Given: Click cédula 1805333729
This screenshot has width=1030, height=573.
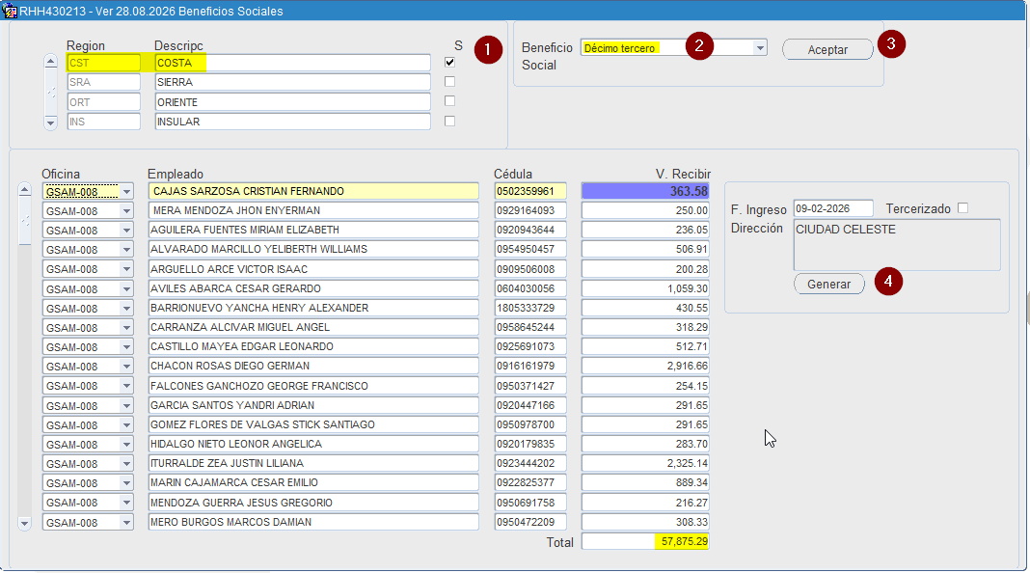Looking at the screenshot, I should click(530, 308).
